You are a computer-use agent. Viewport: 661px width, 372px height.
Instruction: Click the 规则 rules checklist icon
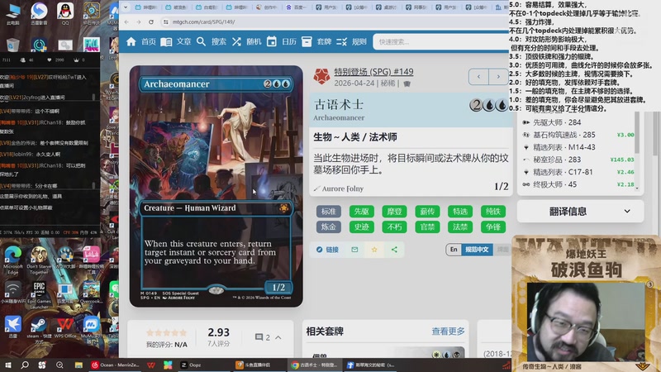click(342, 42)
